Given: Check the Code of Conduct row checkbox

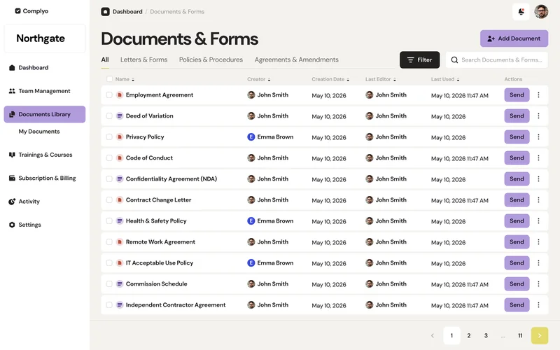Looking at the screenshot, I should click(x=109, y=158).
